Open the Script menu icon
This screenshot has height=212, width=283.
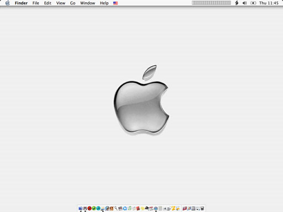point(237,3)
